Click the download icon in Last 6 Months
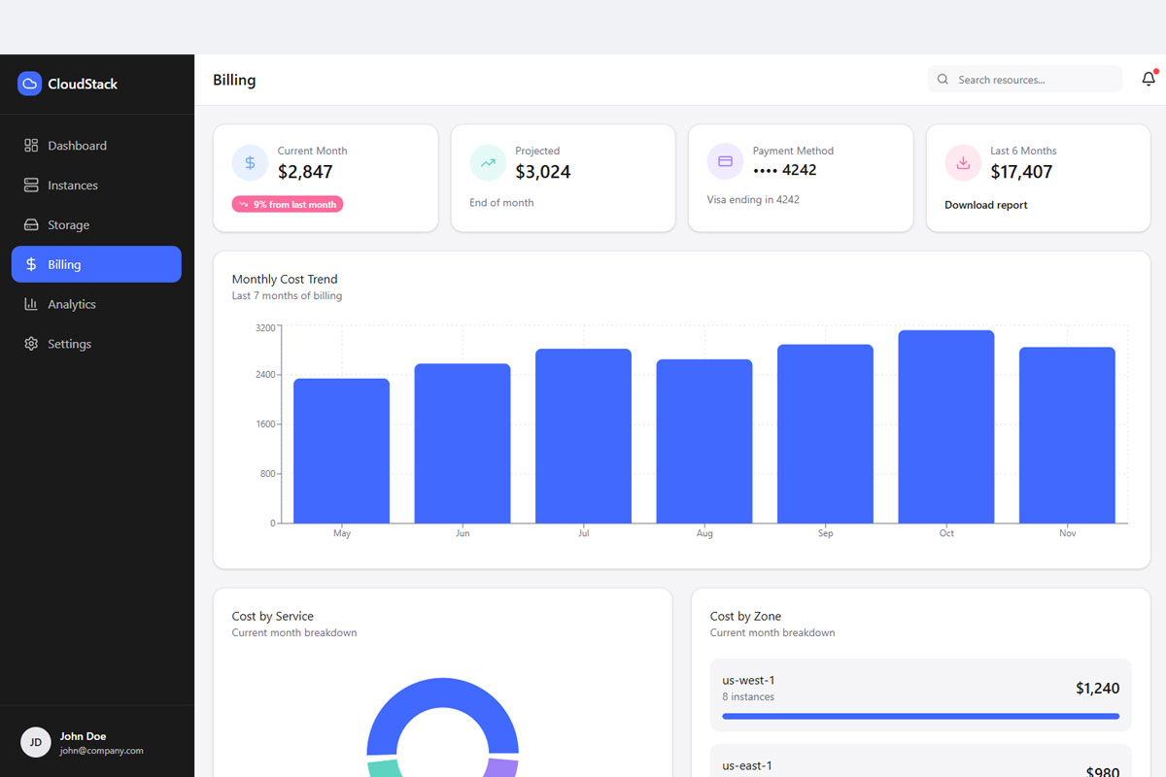This screenshot has width=1166, height=777. coord(963,162)
